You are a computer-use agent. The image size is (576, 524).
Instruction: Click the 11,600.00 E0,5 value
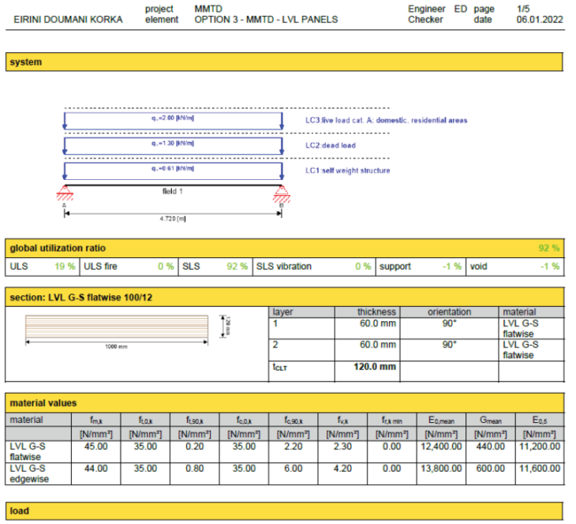(x=540, y=469)
